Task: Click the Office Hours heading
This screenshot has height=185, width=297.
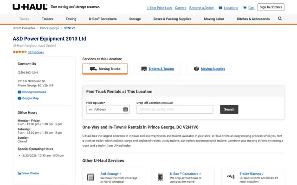Action: pyautogui.click(x=27, y=112)
